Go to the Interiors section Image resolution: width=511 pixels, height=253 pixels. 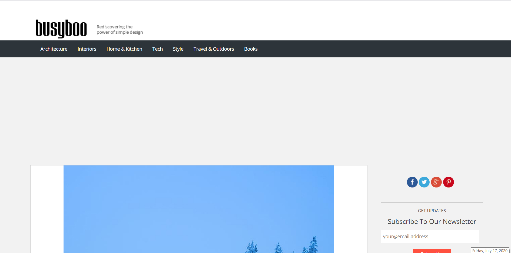tap(87, 49)
